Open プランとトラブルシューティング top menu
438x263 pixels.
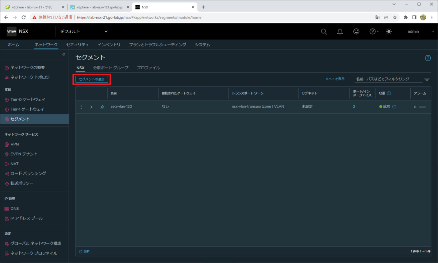click(x=158, y=45)
